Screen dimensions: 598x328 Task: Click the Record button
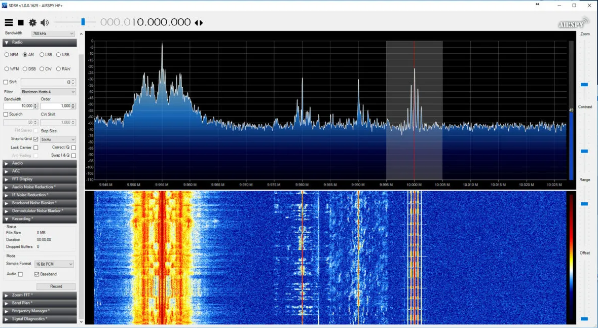tap(56, 286)
